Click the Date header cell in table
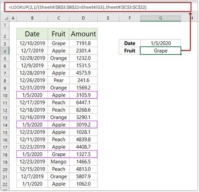The height and width of the screenshot is (192, 199). 32,34
